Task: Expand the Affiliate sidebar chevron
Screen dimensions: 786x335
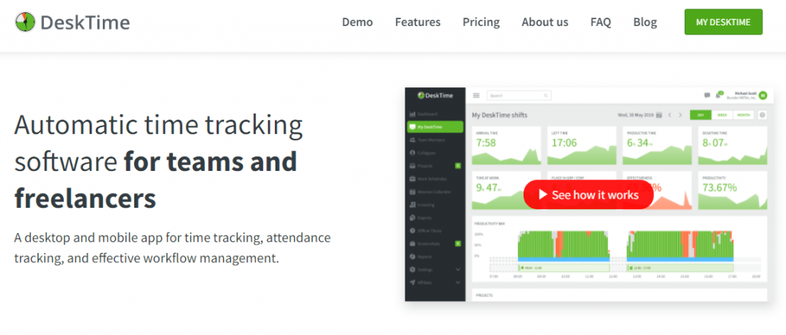Action: [457, 282]
